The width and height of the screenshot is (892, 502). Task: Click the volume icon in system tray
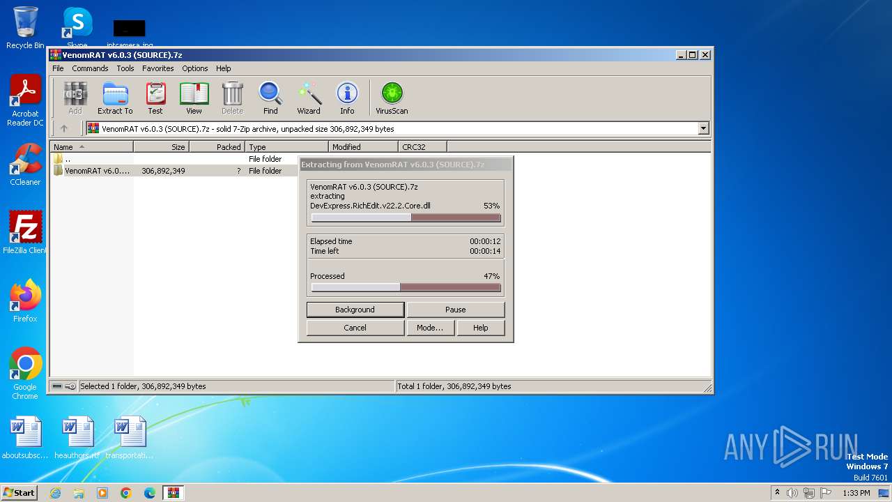792,493
